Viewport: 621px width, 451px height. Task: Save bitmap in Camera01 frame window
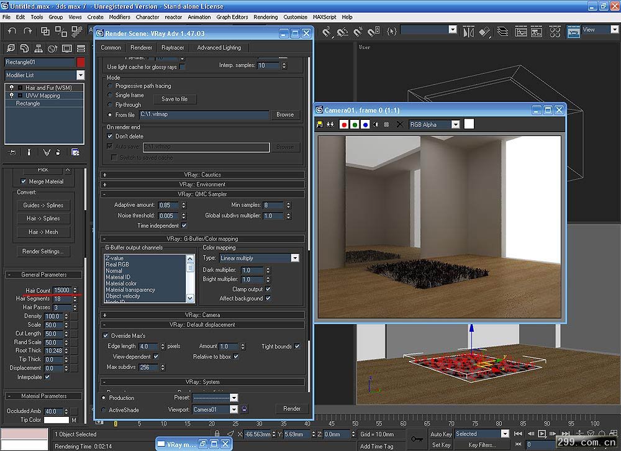coord(320,124)
